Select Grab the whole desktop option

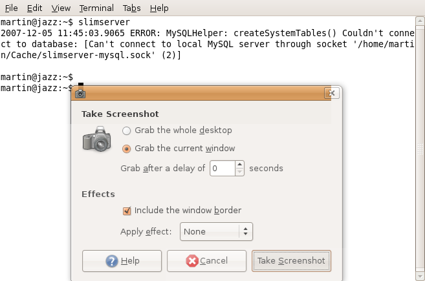pyautogui.click(x=127, y=130)
